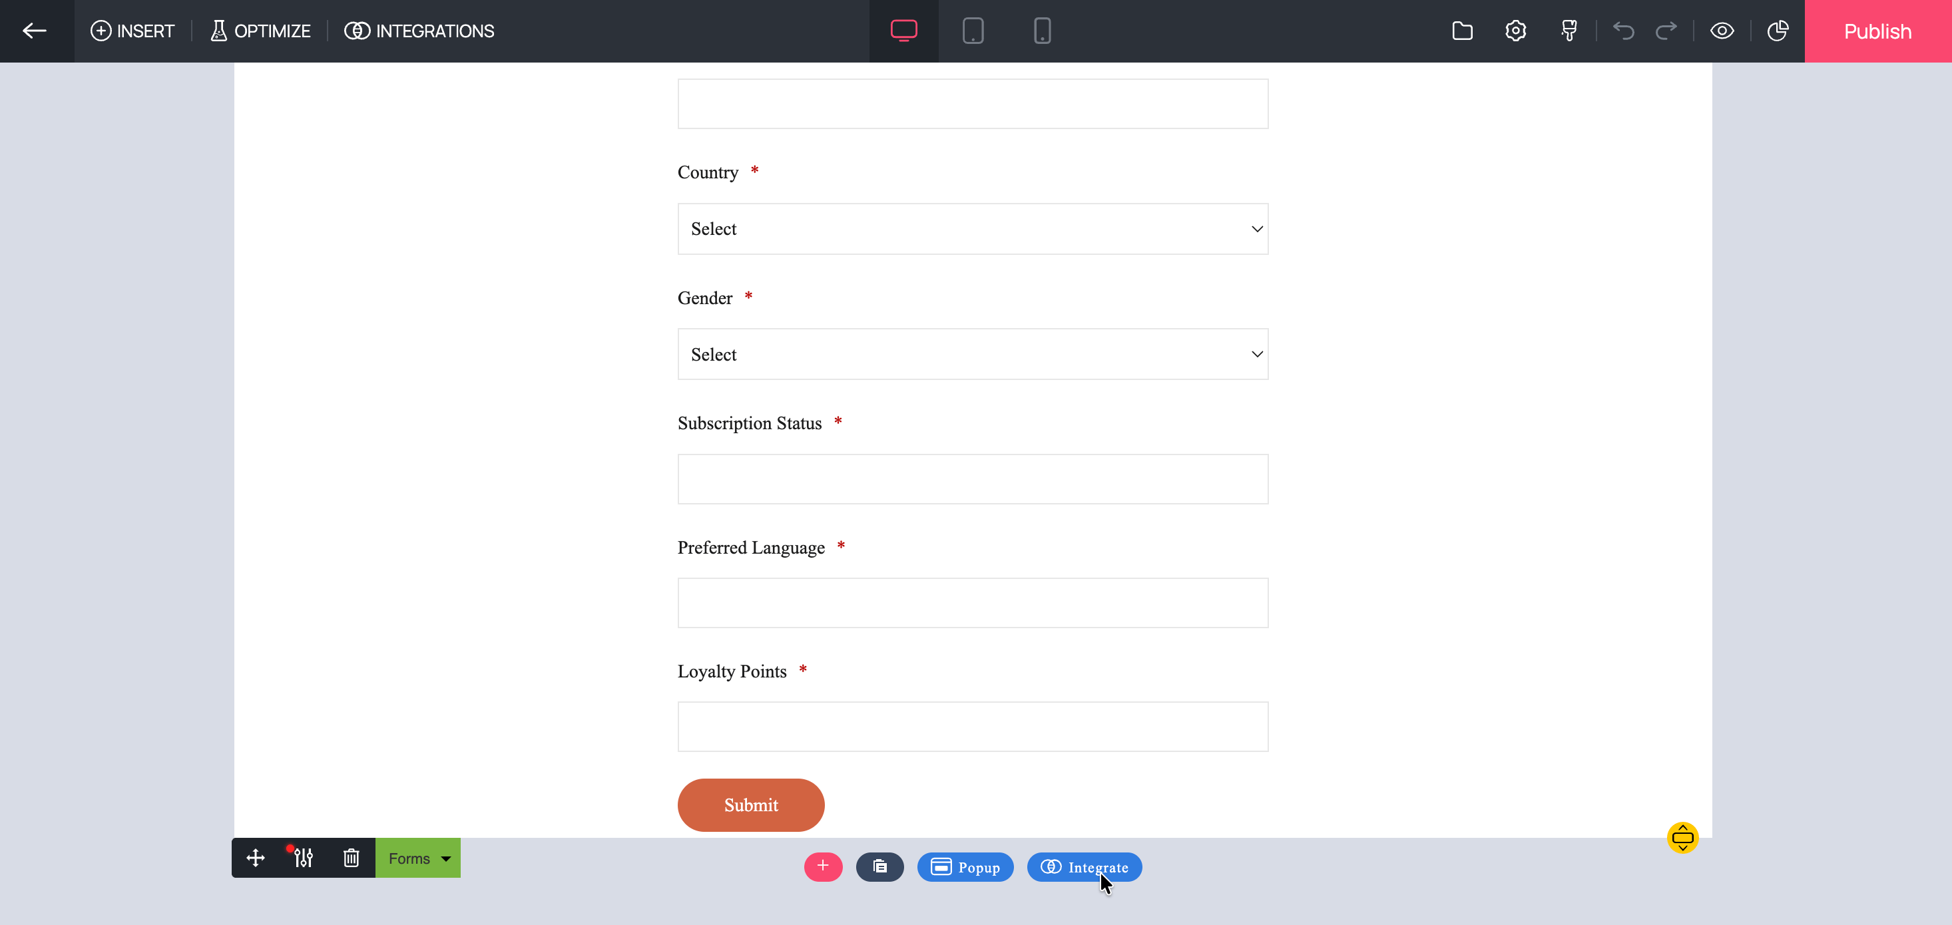The height and width of the screenshot is (925, 1952).
Task: Click the Preferred Language label
Action: point(751,548)
